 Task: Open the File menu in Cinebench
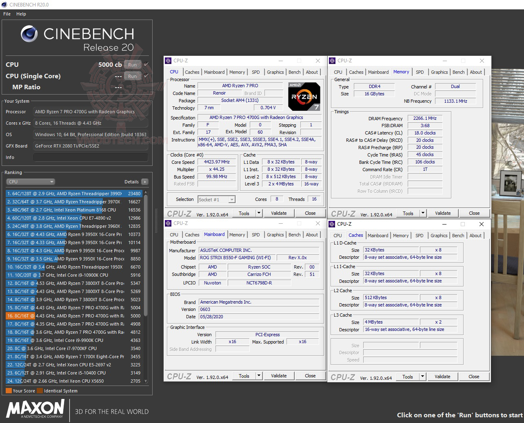pyautogui.click(x=7, y=14)
